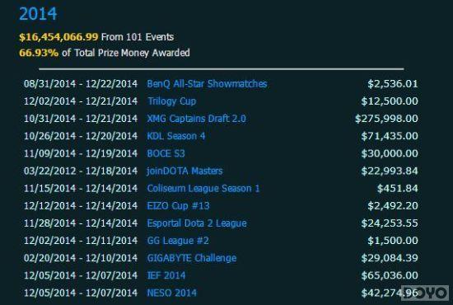Open the joinDOTA Masters event page
The width and height of the screenshot is (453, 305).
tap(184, 171)
